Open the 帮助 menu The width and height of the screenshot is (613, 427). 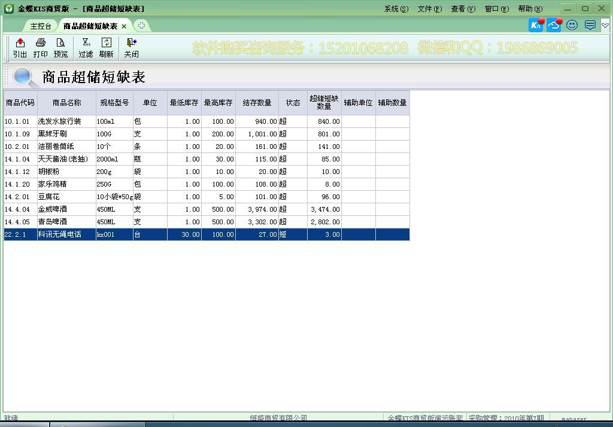529,8
